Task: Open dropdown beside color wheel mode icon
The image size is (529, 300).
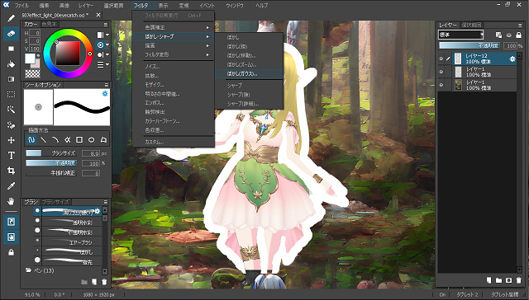Action: tap(107, 45)
